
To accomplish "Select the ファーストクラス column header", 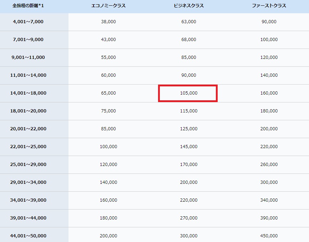I will click(x=269, y=6).
